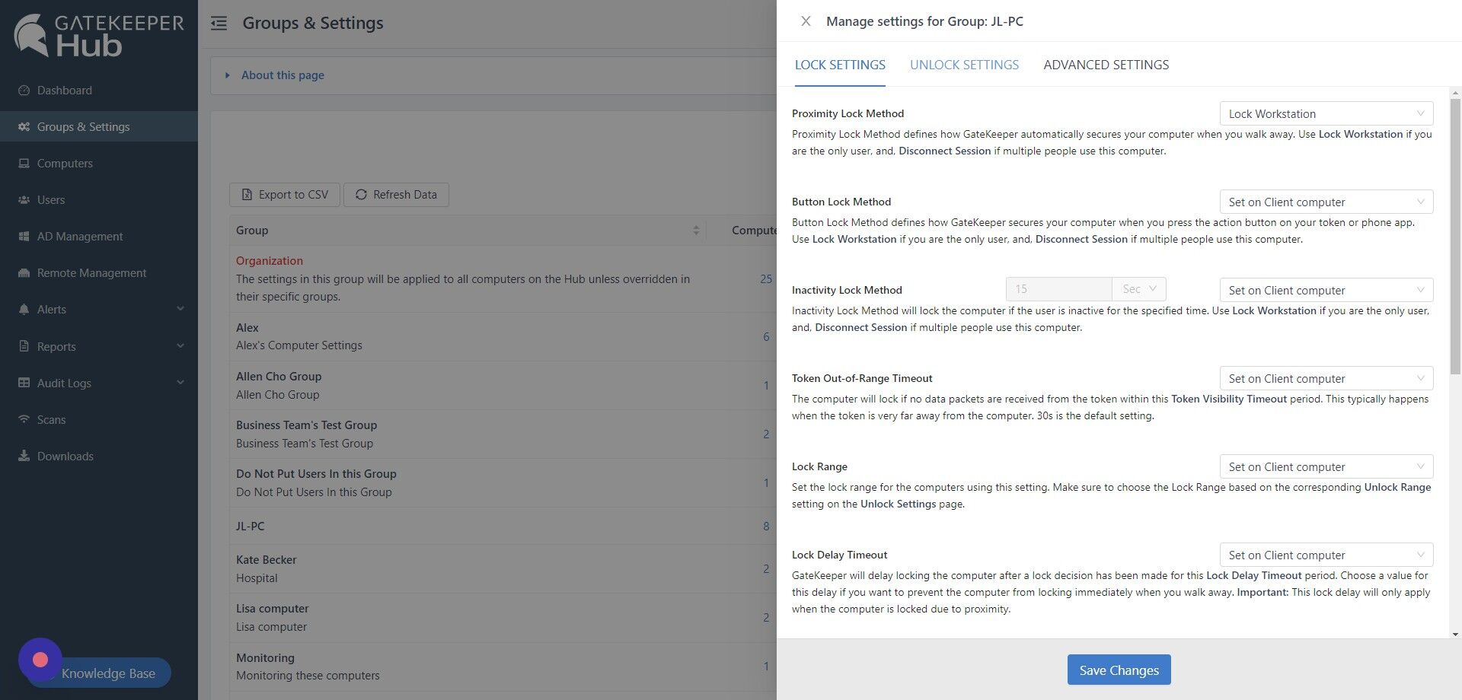
Task: Expand the Alerts submenu
Action: (52, 309)
